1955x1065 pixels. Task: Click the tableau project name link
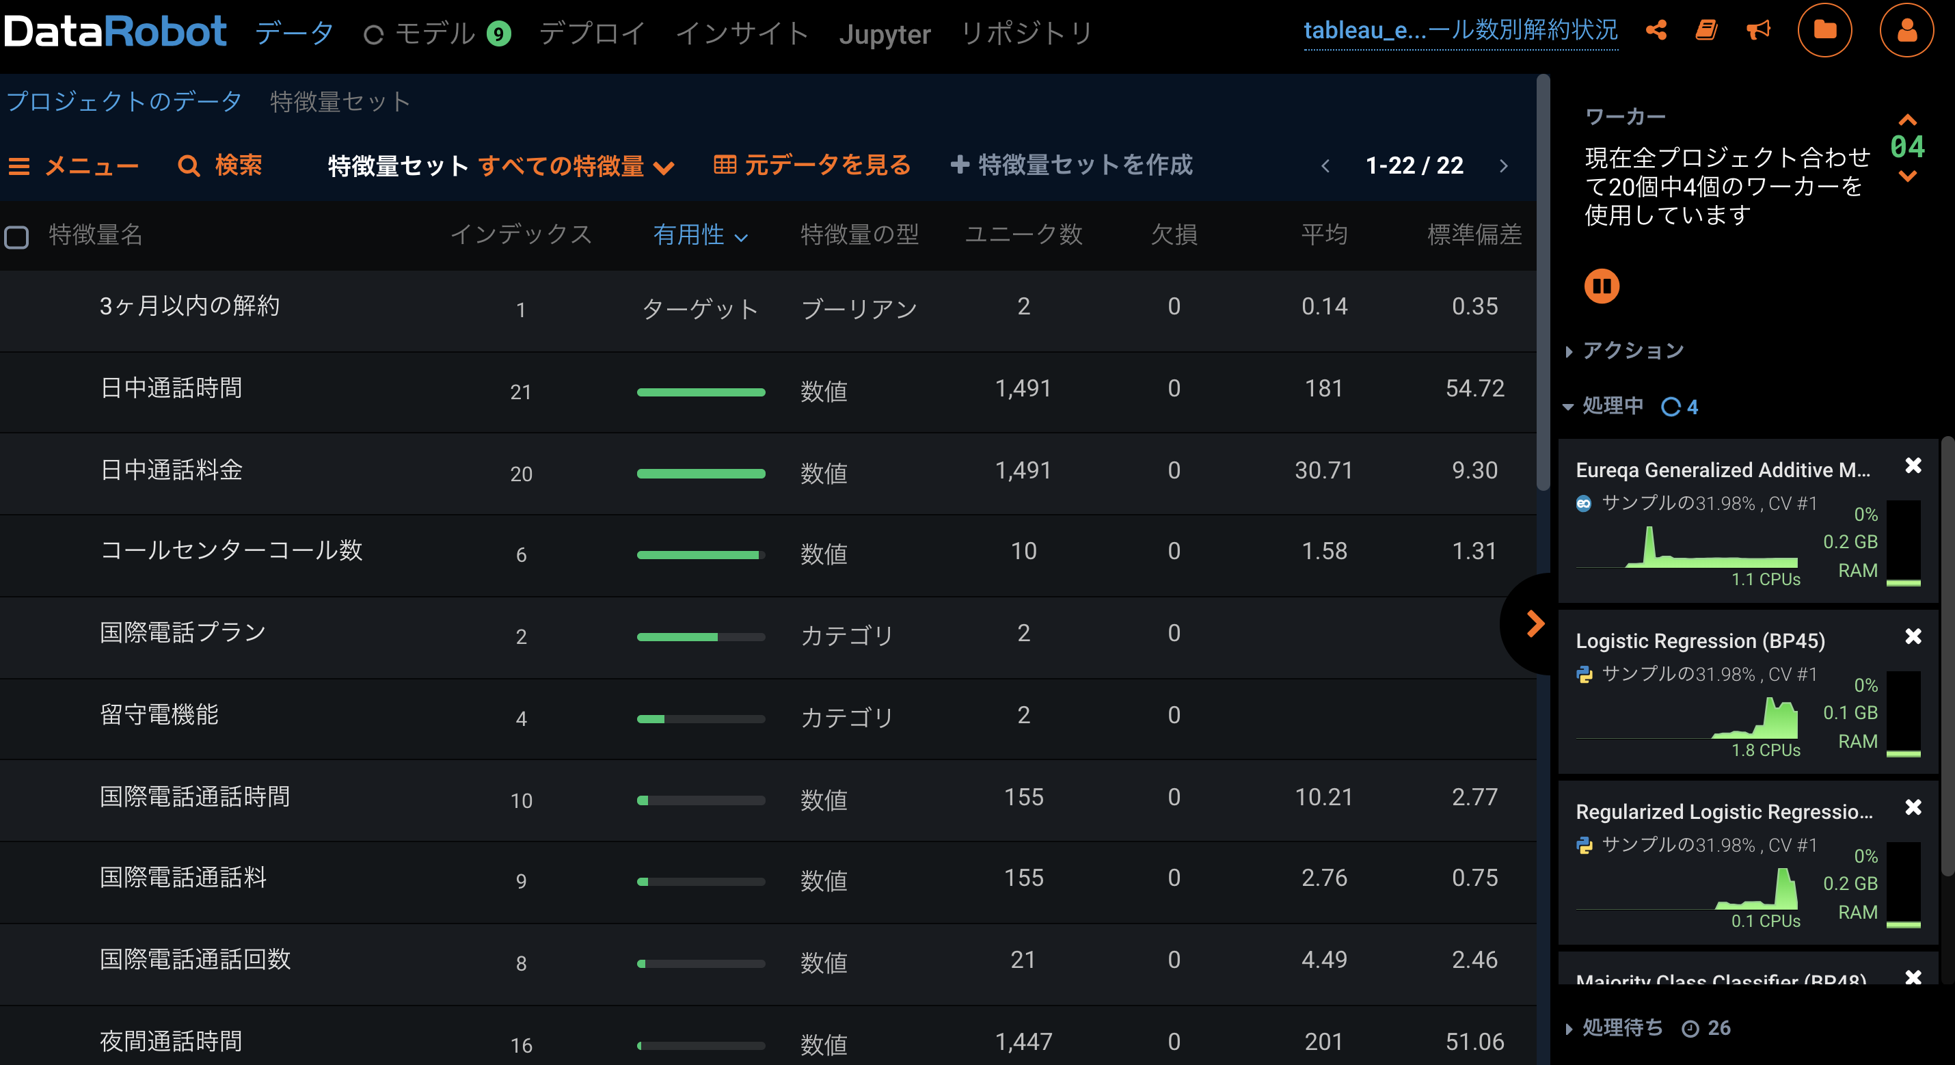coord(1460,30)
